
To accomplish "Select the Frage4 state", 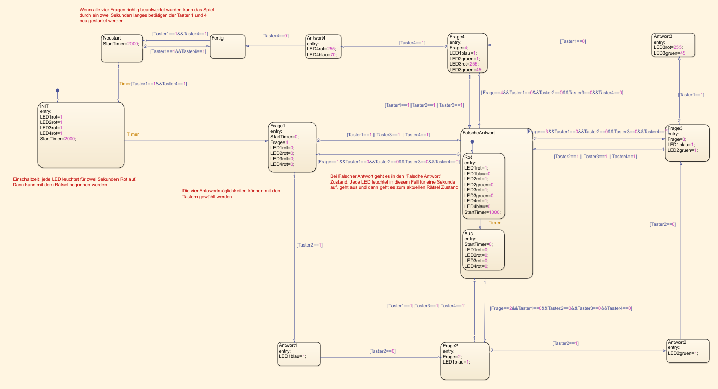I will click(467, 53).
